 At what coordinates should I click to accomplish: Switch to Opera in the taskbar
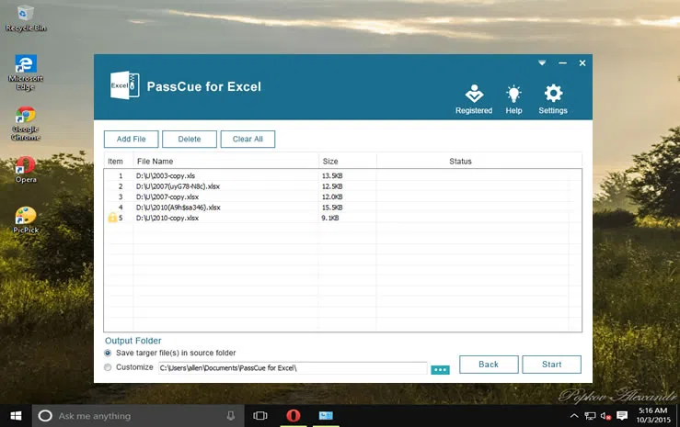pyautogui.click(x=294, y=416)
